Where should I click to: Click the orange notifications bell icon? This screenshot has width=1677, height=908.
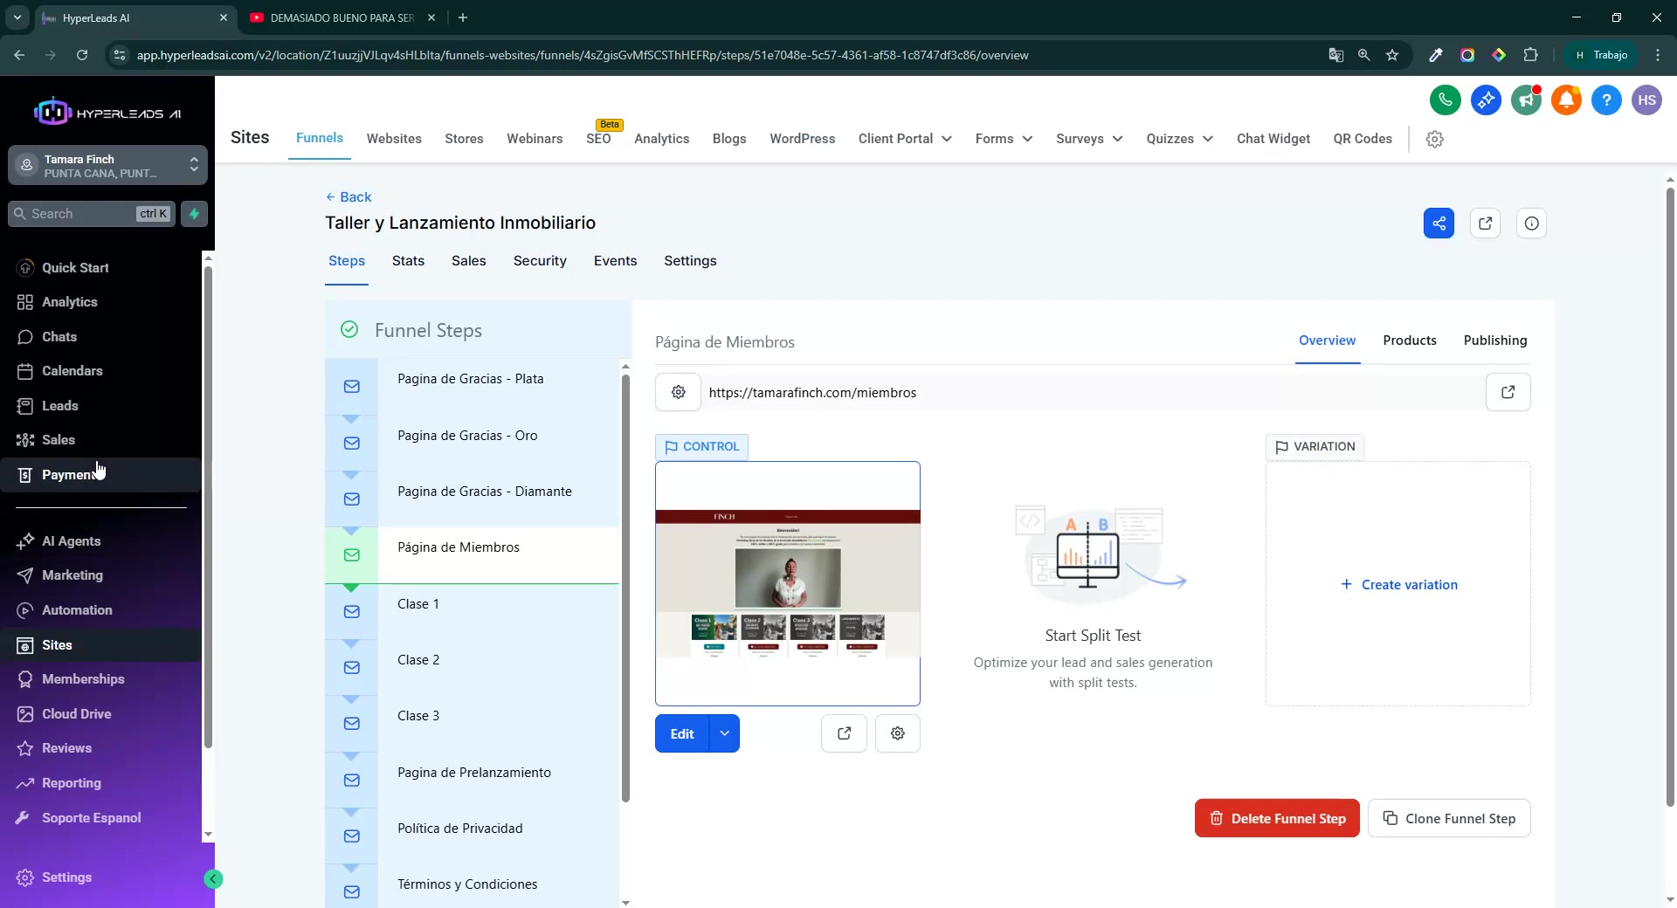(x=1566, y=100)
